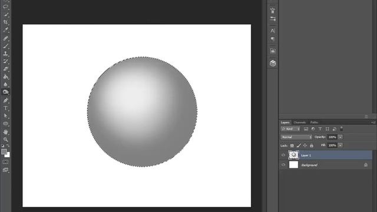The width and height of the screenshot is (377, 212).
Task: Select the Type tool
Action: [5, 108]
